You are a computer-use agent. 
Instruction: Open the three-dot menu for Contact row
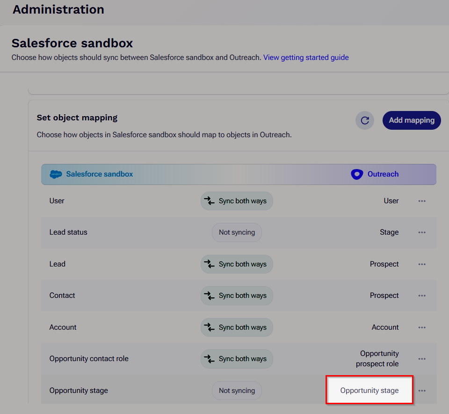pyautogui.click(x=422, y=296)
